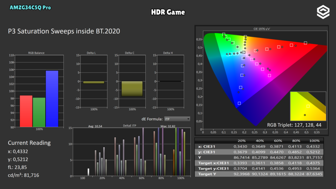Click the Target y:CIE31 row label
This screenshot has width=336, height=189.
pos(213,169)
